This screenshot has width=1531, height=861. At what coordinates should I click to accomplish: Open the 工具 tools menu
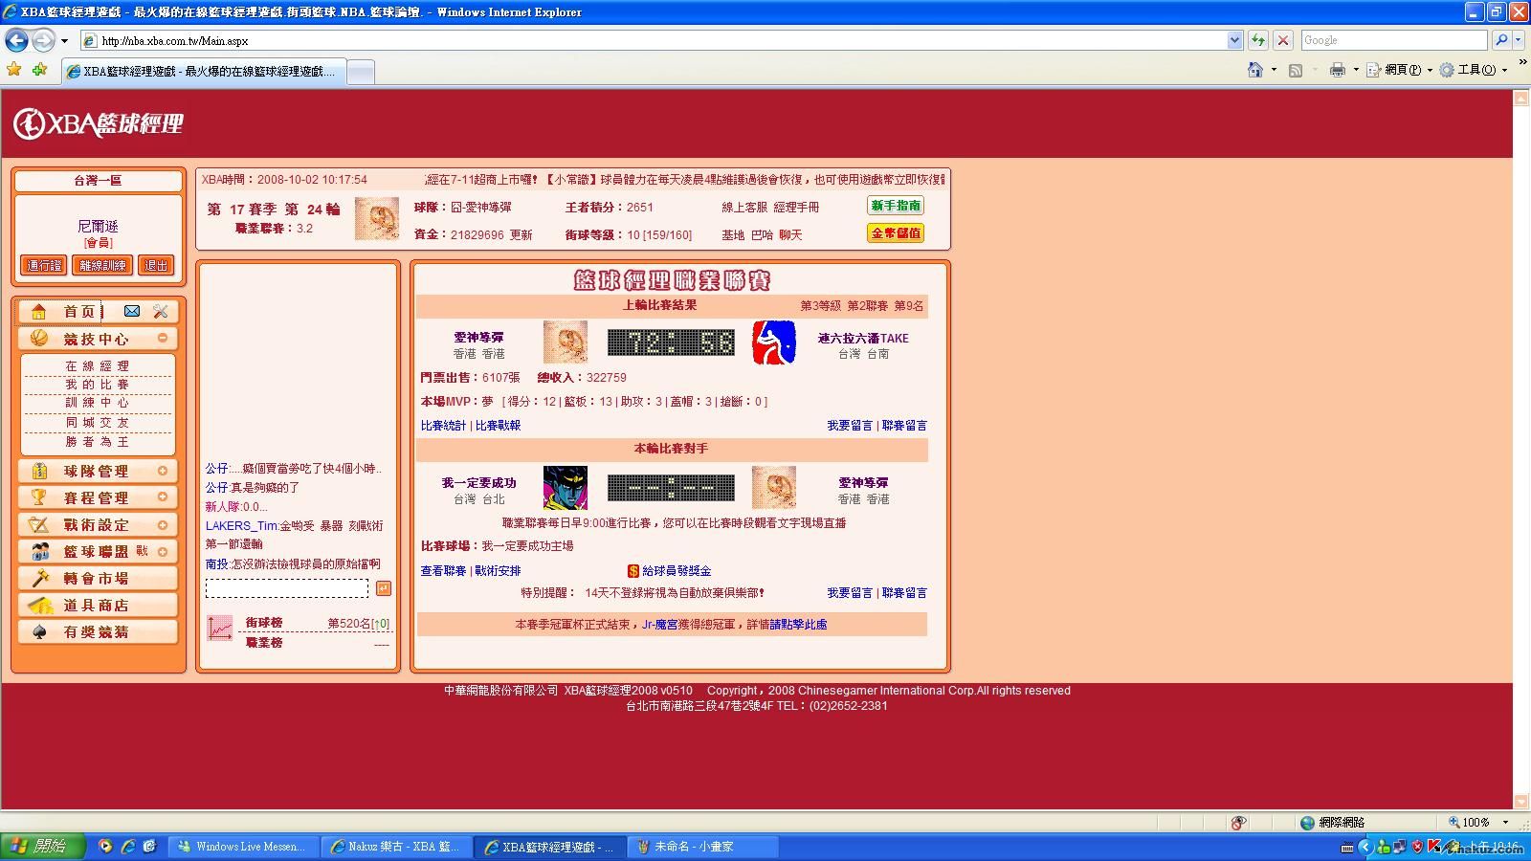1475,70
